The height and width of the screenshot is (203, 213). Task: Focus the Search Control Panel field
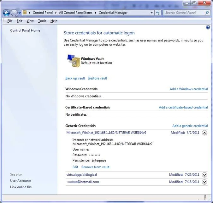point(184,13)
